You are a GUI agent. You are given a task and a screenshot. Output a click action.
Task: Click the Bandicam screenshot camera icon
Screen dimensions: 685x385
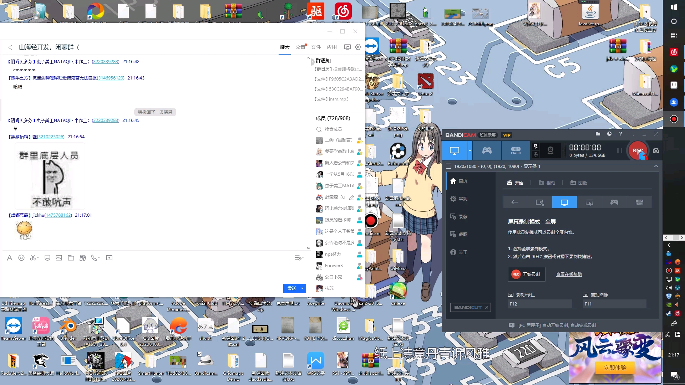point(656,150)
